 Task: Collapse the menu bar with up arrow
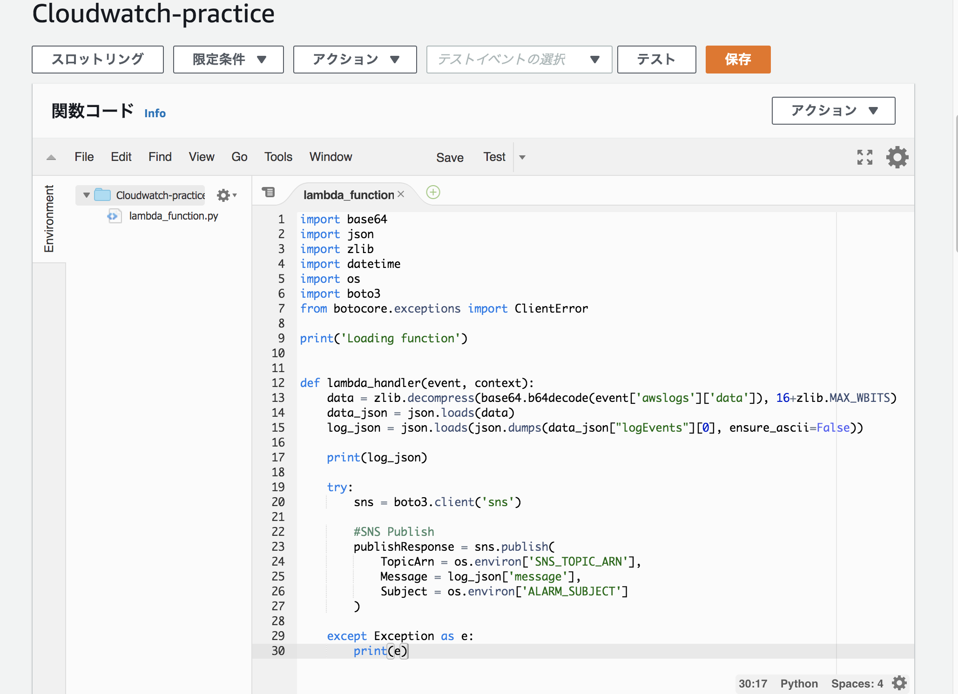coord(51,157)
